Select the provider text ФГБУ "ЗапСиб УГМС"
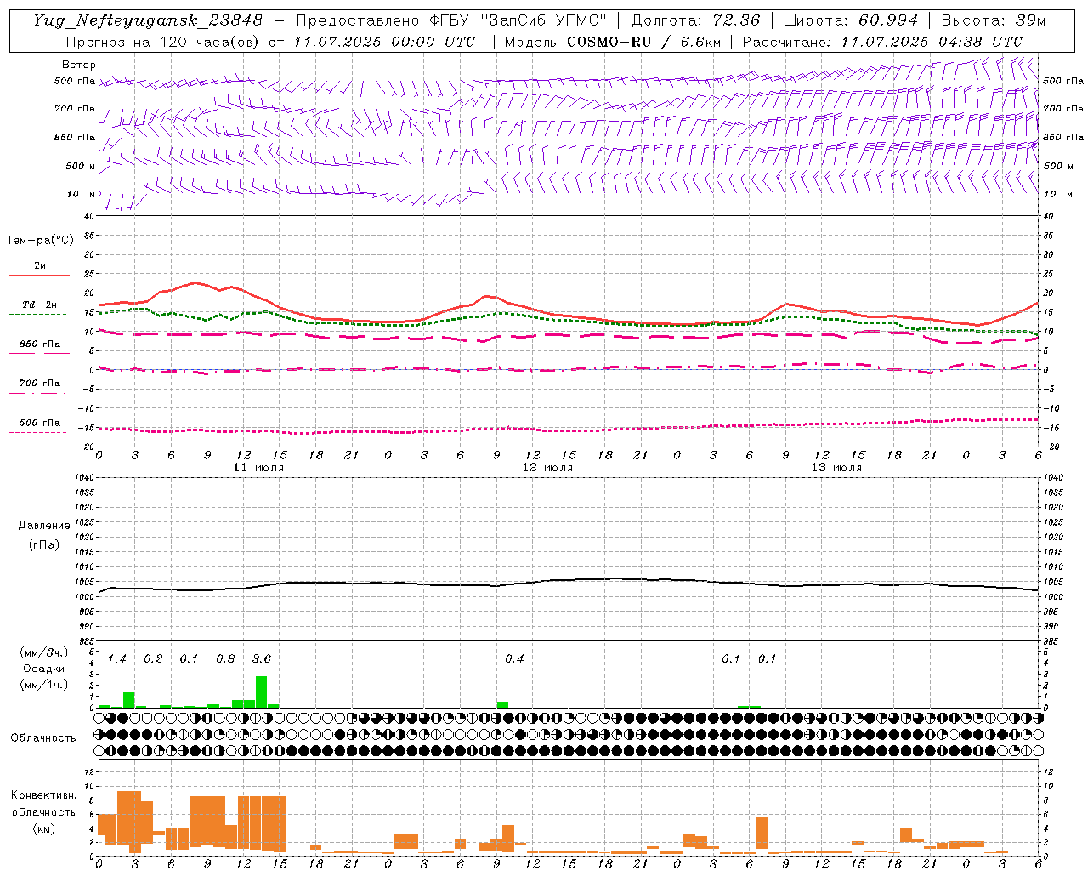1088x871 pixels. pyautogui.click(x=517, y=20)
